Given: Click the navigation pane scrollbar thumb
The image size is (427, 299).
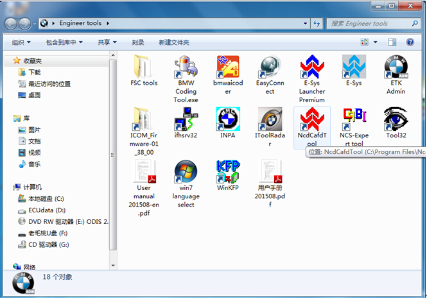Looking at the screenshot, I should [113, 155].
